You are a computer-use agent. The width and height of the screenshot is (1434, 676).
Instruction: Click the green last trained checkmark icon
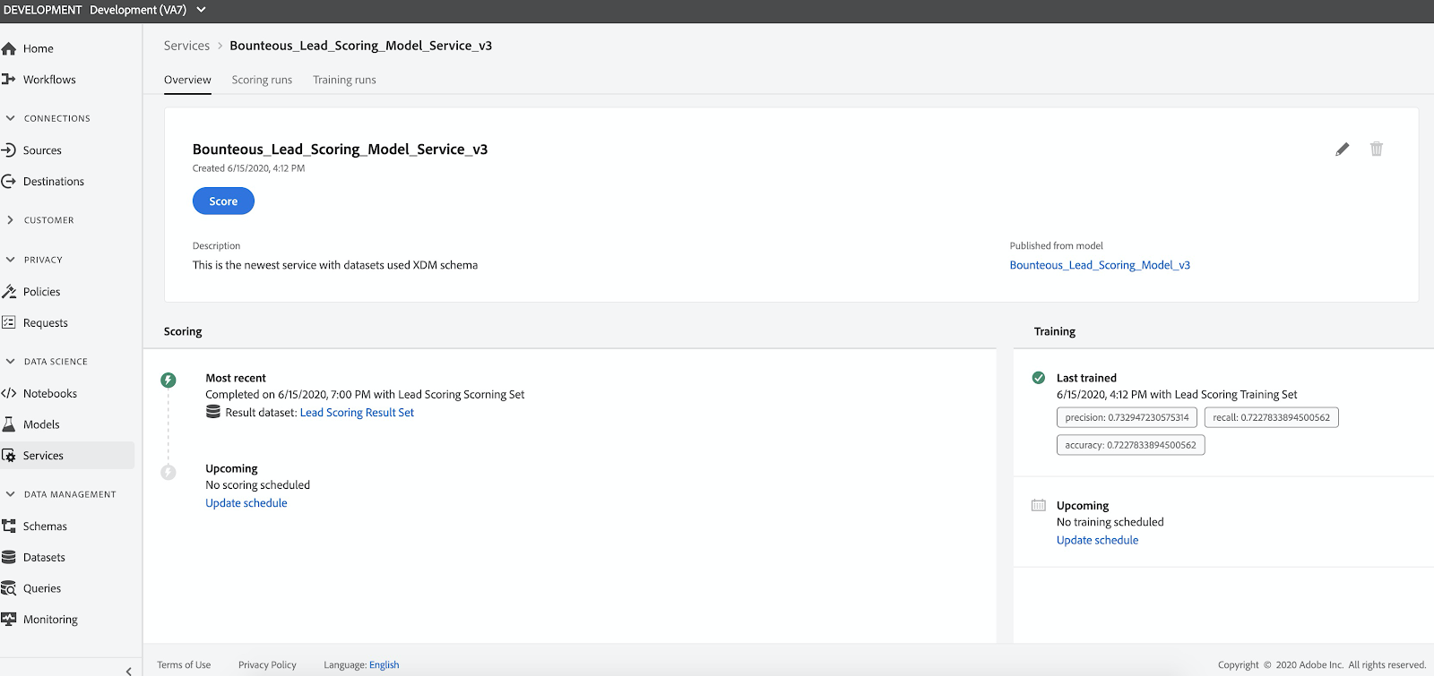pyautogui.click(x=1039, y=378)
